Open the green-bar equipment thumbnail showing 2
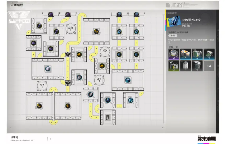This screenshot has width=226, height=144. [174, 66]
